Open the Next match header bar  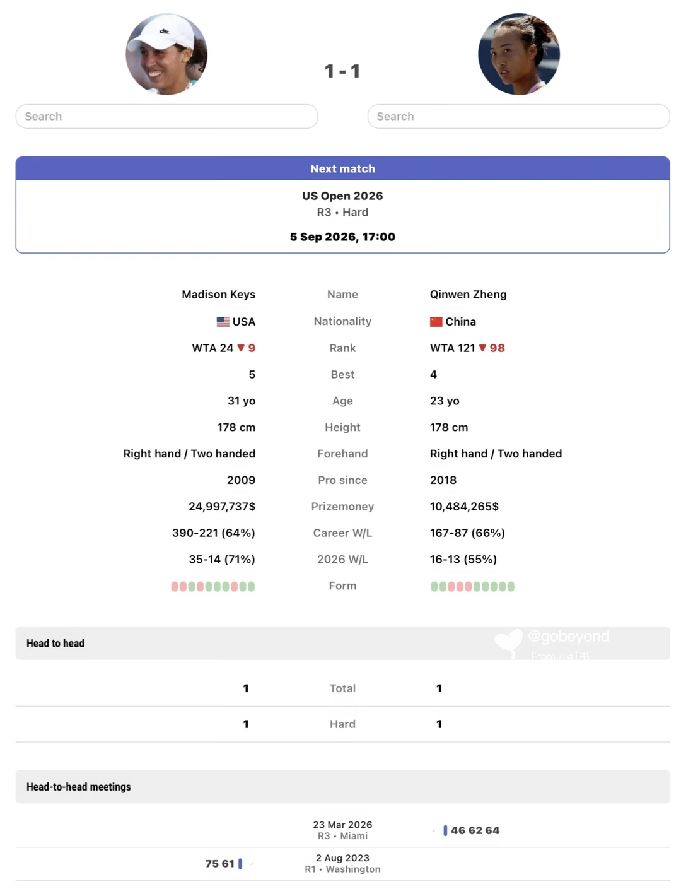[x=342, y=168]
